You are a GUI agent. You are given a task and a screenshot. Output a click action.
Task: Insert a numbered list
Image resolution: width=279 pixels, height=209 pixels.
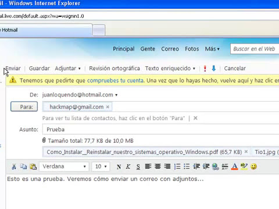click(177, 167)
